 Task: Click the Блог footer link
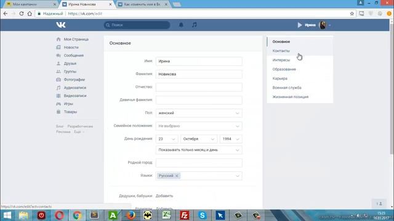tap(60, 126)
